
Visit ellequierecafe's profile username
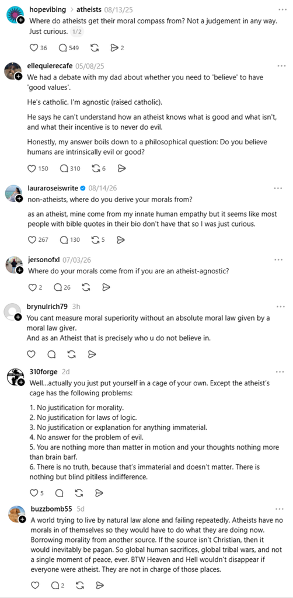pos(50,66)
